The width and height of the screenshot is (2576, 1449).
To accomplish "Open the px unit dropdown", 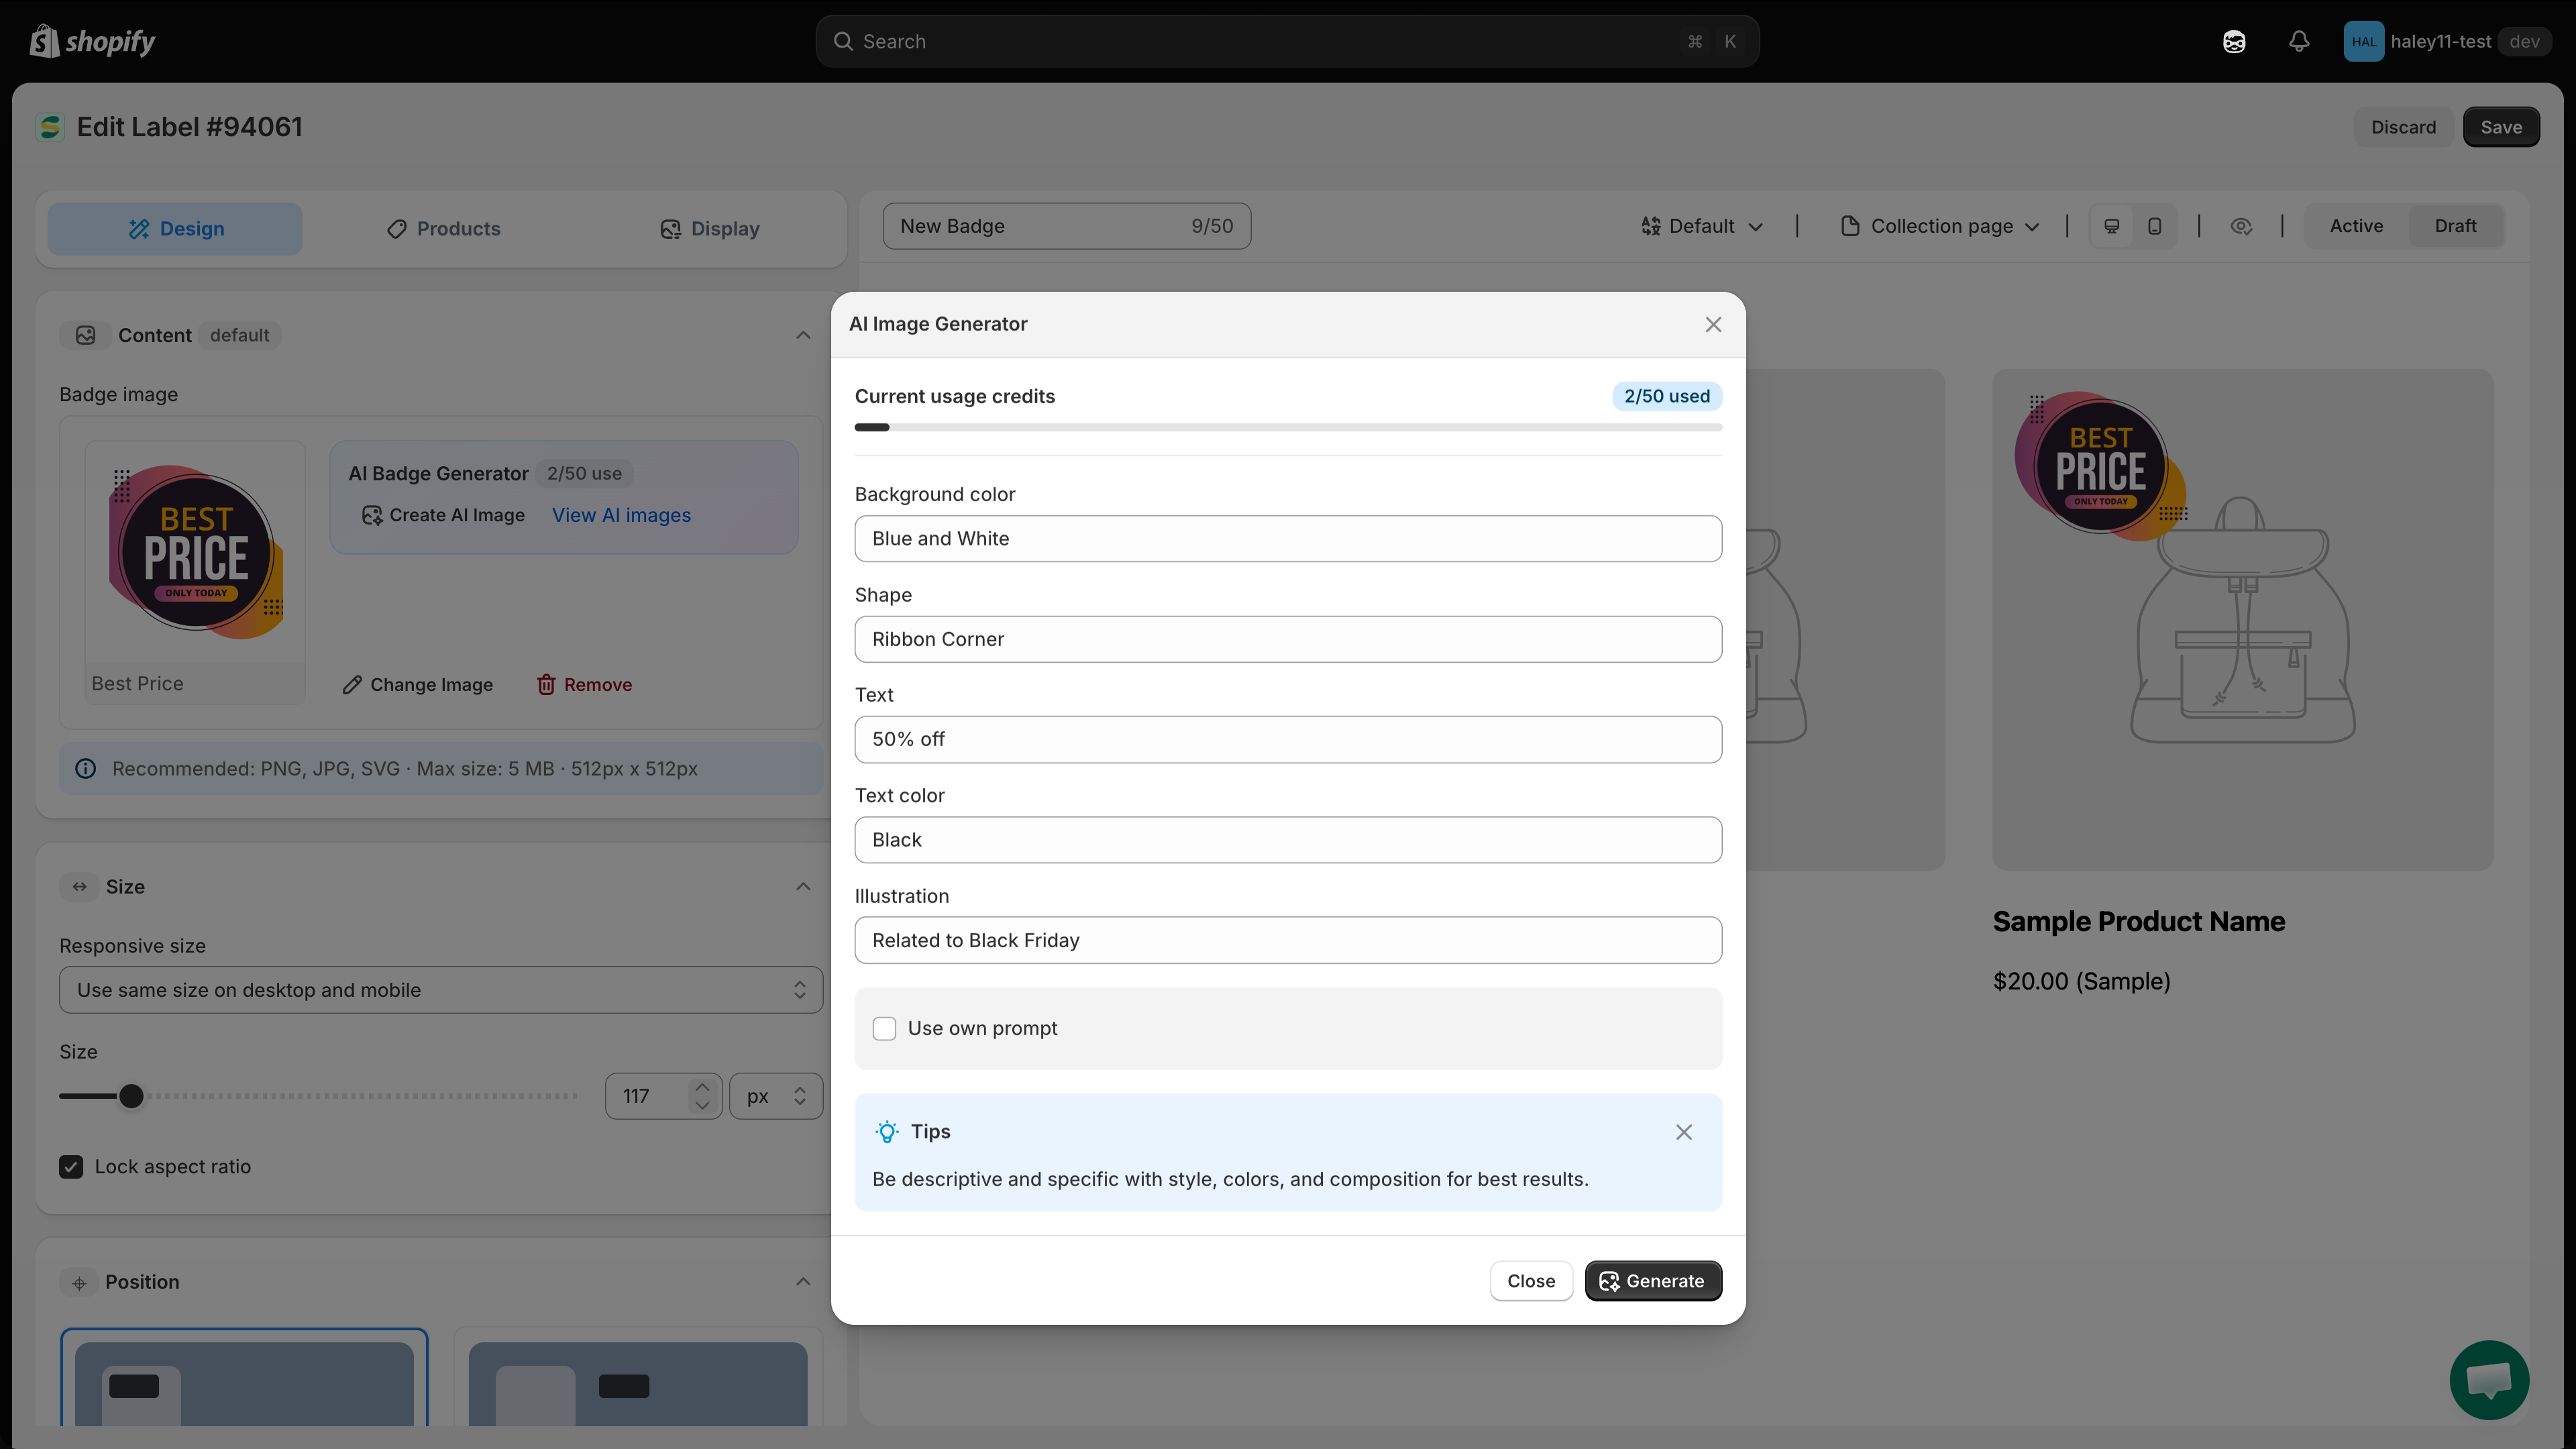I will coord(776,1096).
